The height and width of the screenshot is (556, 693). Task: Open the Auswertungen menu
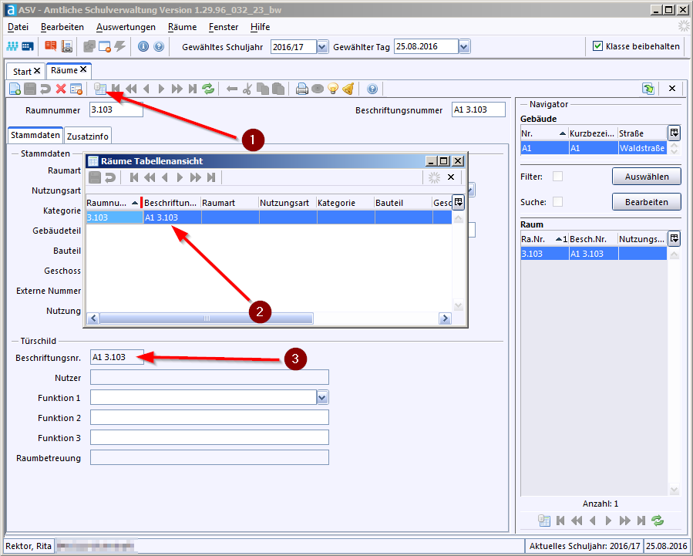[126, 27]
